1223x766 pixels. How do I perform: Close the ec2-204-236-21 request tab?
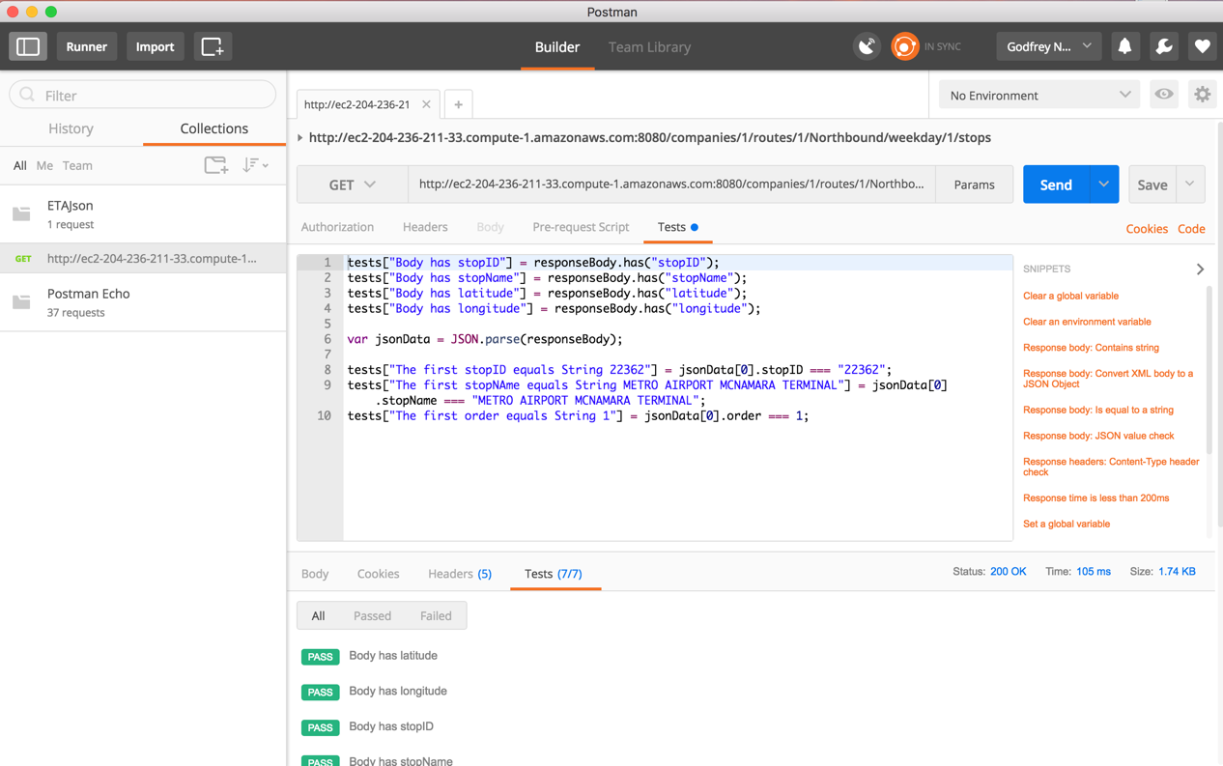(426, 104)
